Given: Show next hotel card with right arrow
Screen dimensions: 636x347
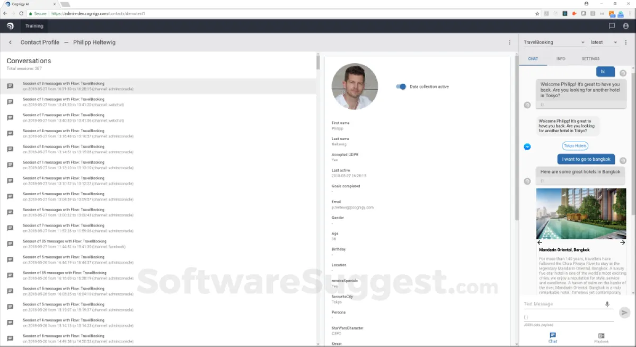Looking at the screenshot, I should 623,242.
